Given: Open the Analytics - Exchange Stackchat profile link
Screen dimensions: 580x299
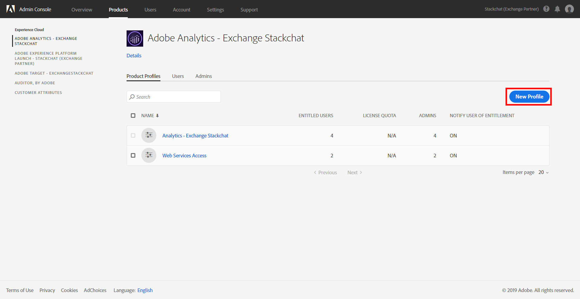Looking at the screenshot, I should point(195,136).
